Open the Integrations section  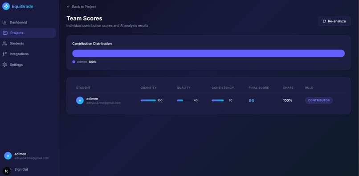[x=28, y=54]
